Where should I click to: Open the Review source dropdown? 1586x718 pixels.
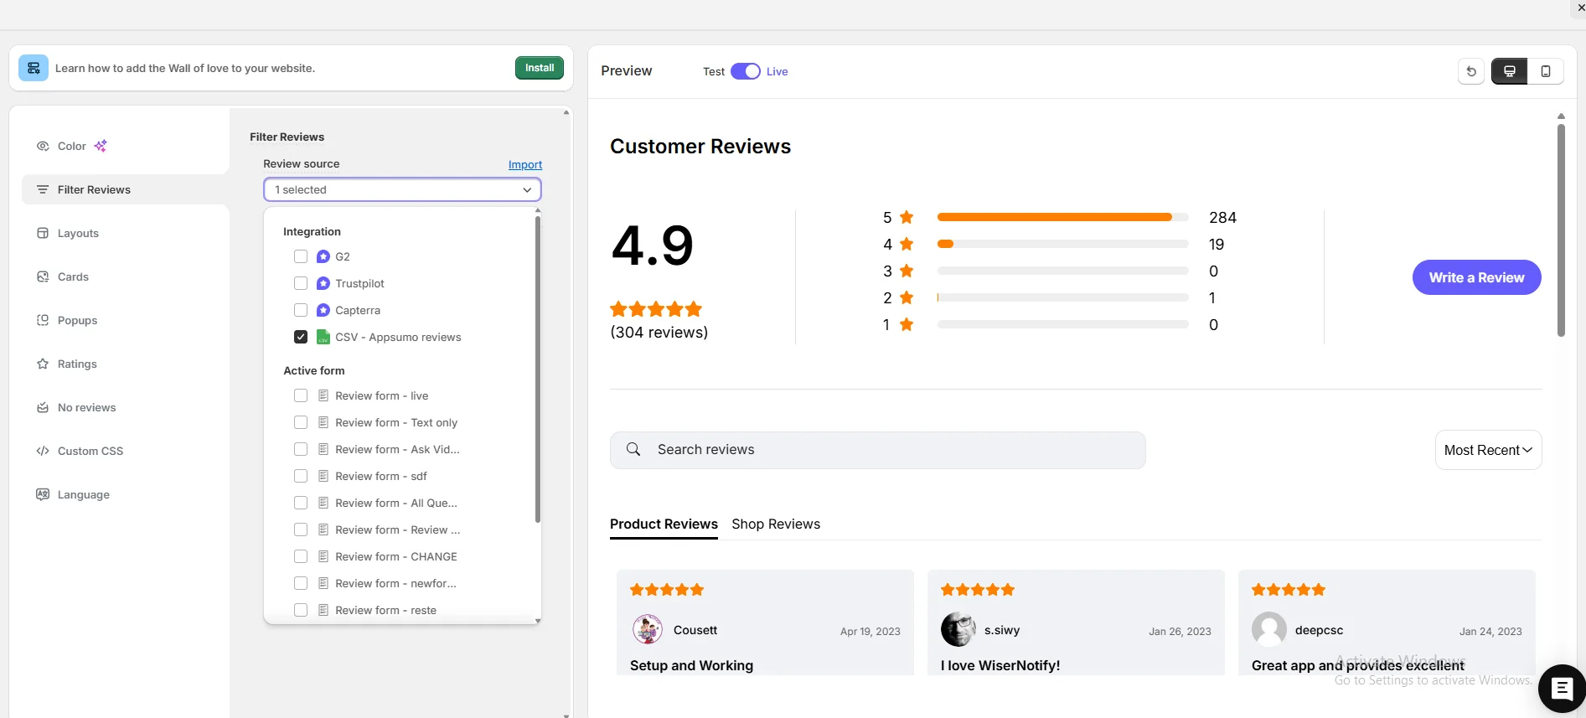click(x=402, y=189)
